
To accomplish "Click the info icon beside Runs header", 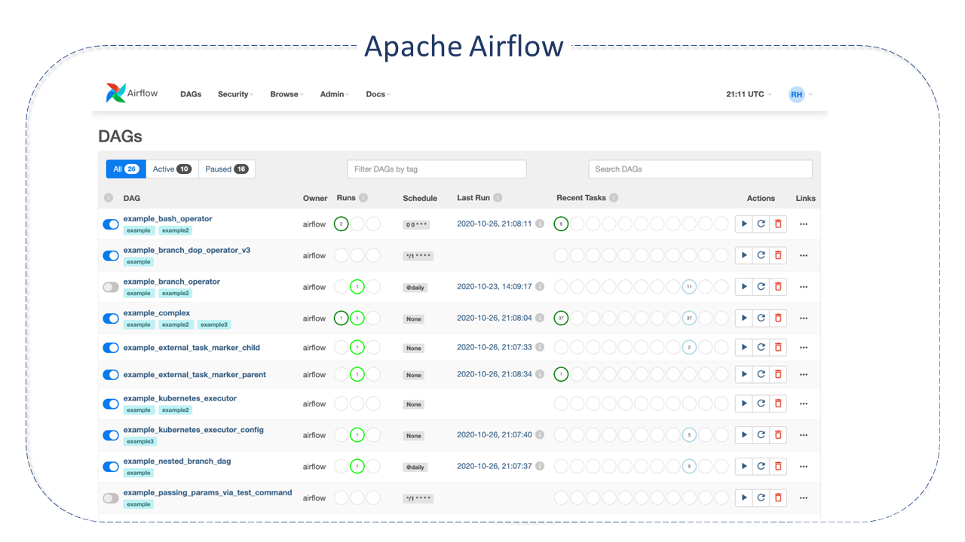I will pos(363,198).
